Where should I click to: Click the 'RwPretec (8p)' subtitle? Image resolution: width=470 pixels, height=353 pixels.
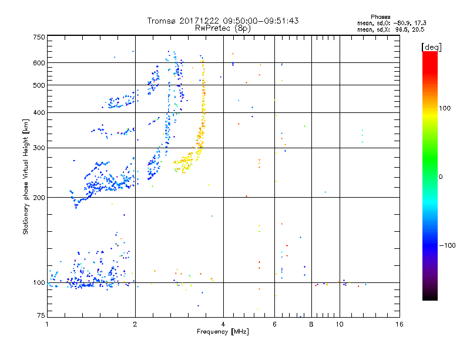pos(223,28)
